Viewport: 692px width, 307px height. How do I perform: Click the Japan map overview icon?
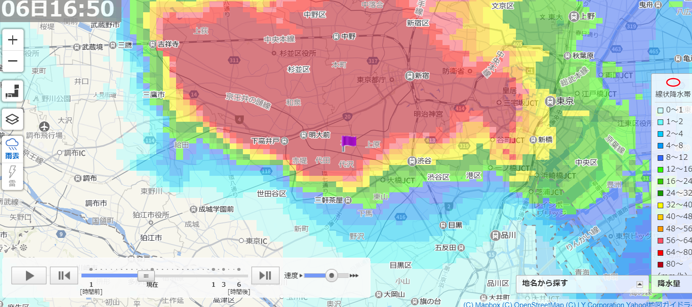(13, 91)
